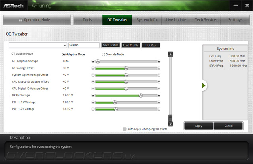Decrease PCH 1.5V Voltage
Screen dimensions: 253x164
click(x=93, y=109)
